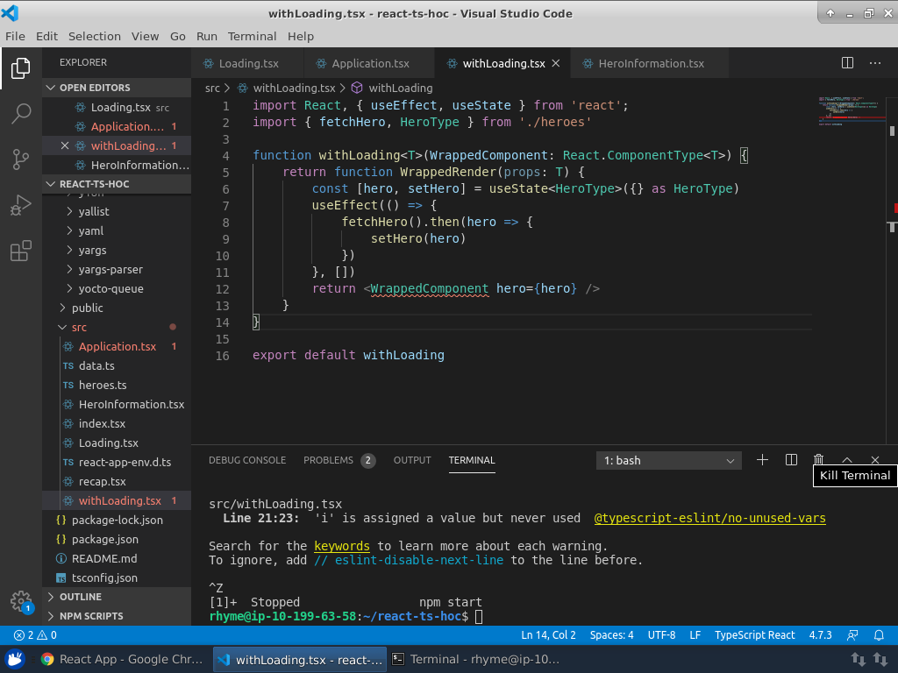The height and width of the screenshot is (673, 898).
Task: Kill the terminal with trash icon
Action: [818, 460]
